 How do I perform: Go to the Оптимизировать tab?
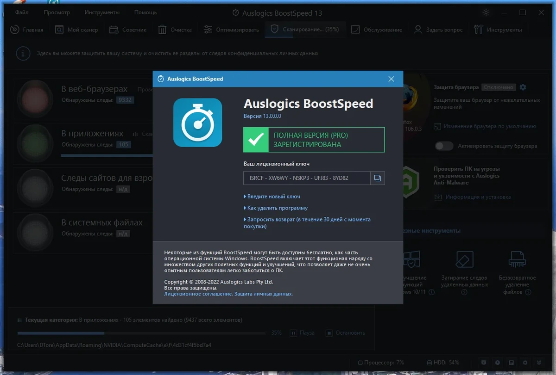pyautogui.click(x=232, y=30)
